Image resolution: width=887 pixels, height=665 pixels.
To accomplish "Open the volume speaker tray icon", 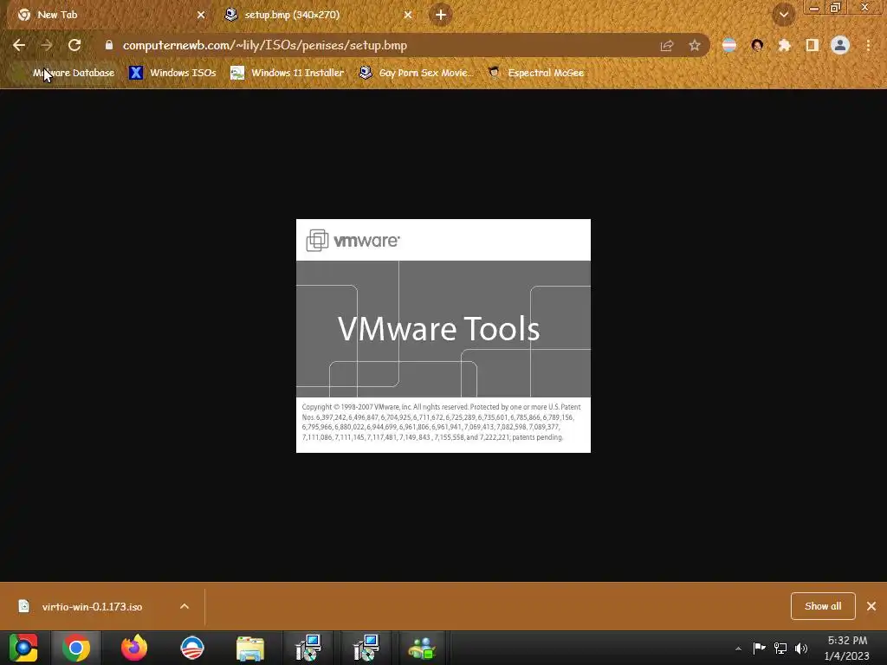I will click(801, 648).
